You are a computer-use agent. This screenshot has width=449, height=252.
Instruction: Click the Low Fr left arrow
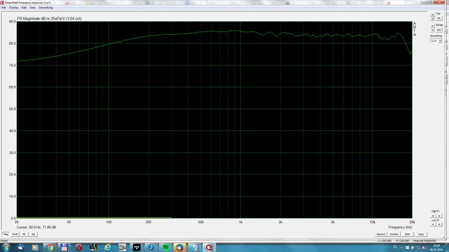click(433, 225)
